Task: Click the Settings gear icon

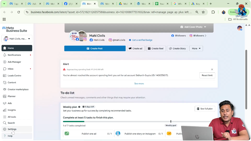Action: (5, 129)
